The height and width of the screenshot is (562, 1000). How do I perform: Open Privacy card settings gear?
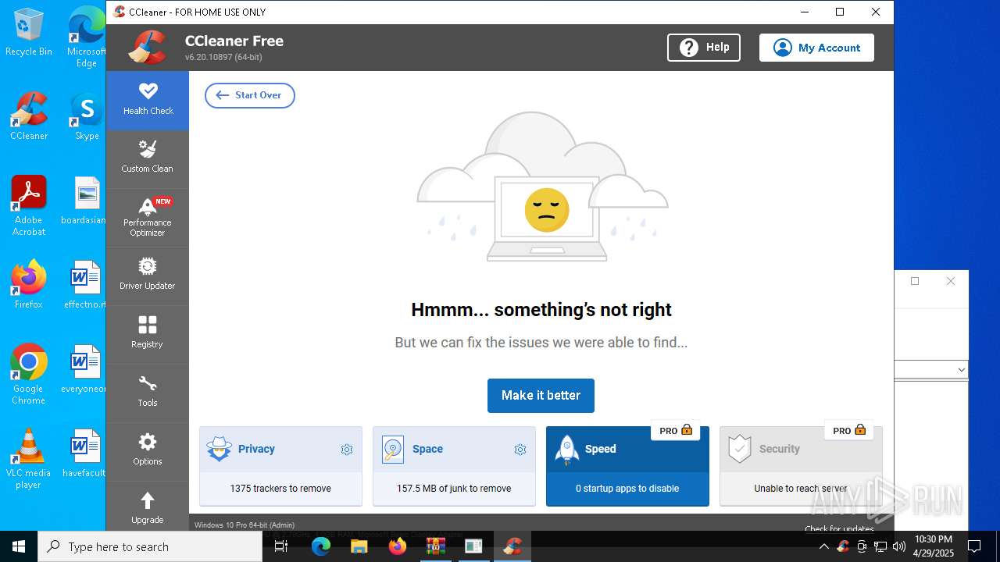point(347,450)
